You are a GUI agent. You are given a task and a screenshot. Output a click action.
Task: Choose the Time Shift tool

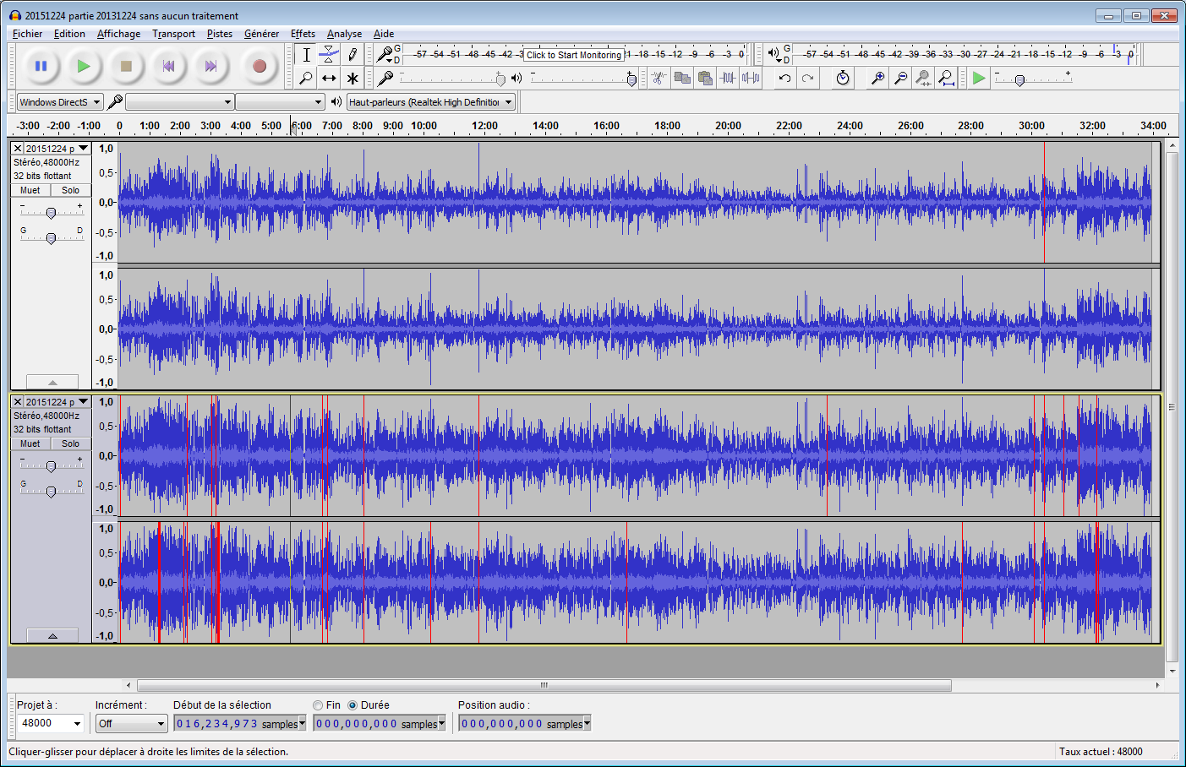(x=329, y=79)
